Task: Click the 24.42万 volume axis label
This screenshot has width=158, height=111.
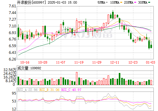Action: click(10, 74)
